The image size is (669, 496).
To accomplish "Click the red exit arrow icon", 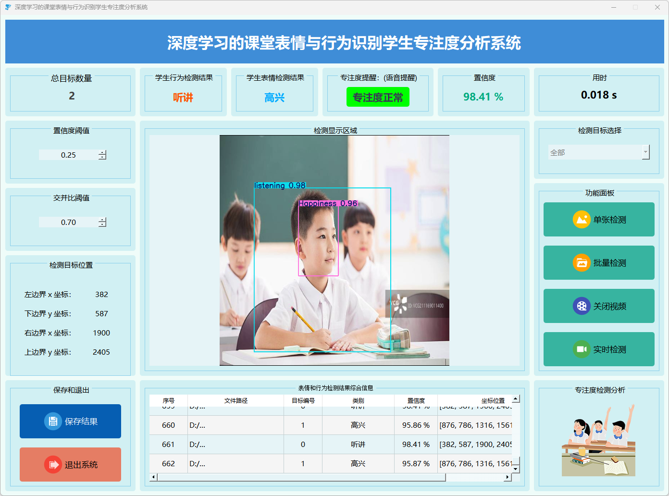I will pyautogui.click(x=53, y=465).
